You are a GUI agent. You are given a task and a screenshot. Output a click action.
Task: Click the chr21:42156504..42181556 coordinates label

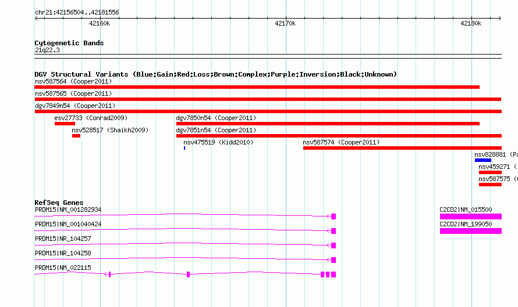click(77, 13)
